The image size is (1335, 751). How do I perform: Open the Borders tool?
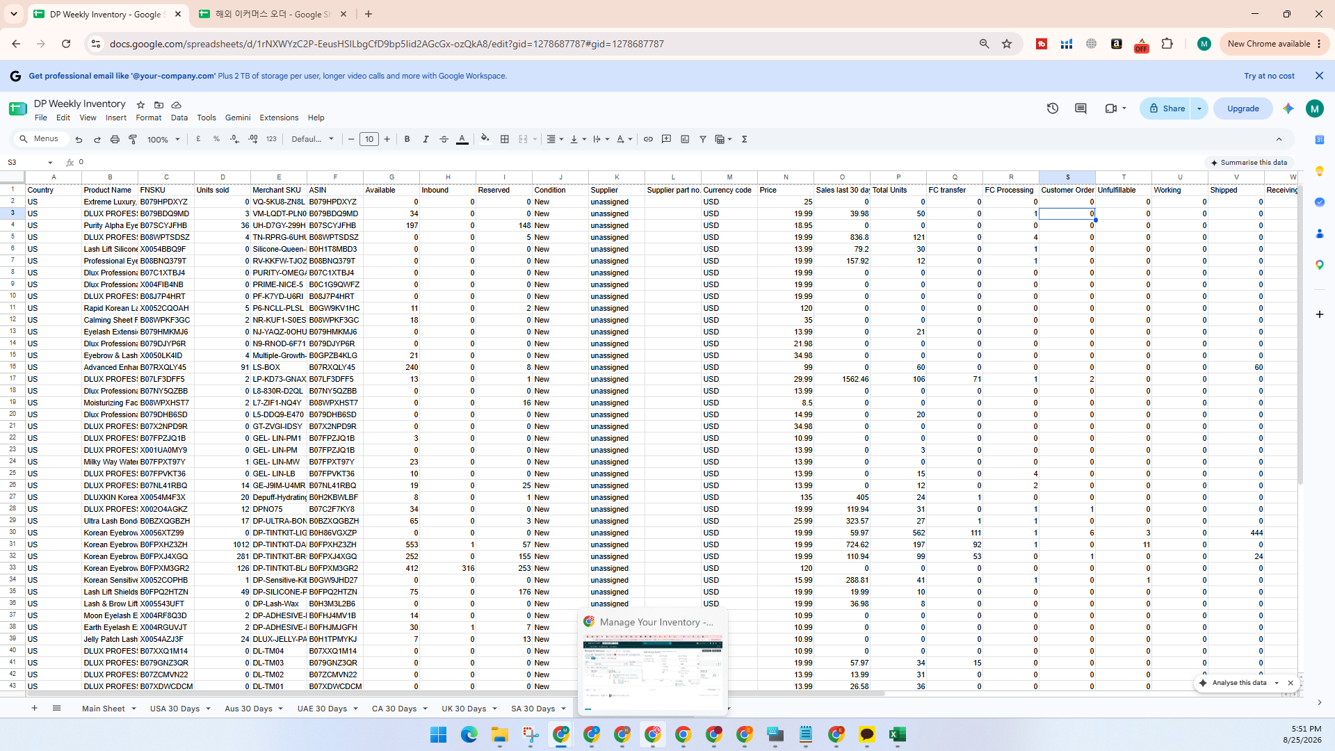tap(505, 139)
